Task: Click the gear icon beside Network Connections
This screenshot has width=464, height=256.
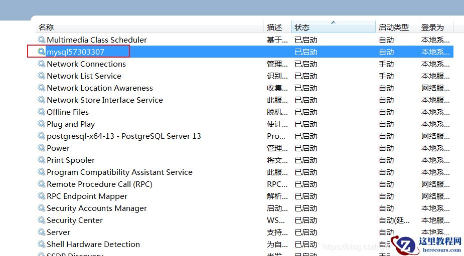Action: point(42,64)
